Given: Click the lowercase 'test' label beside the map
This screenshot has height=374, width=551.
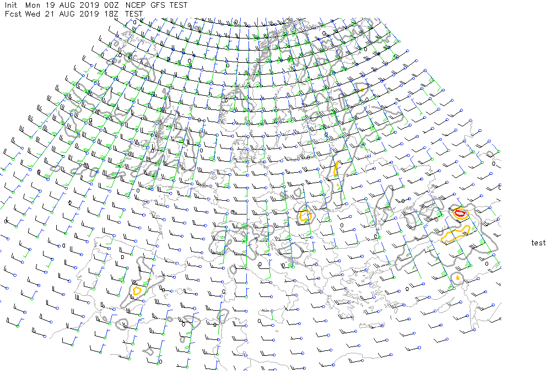Looking at the screenshot, I should (x=538, y=243).
